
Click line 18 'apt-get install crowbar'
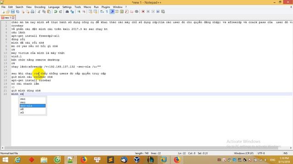click(x=31, y=80)
